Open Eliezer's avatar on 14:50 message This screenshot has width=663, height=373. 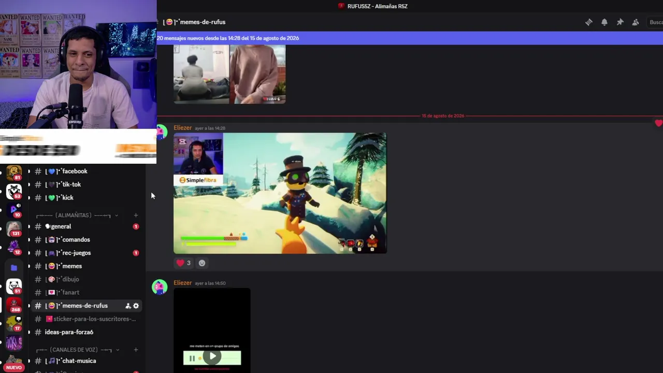pyautogui.click(x=160, y=287)
